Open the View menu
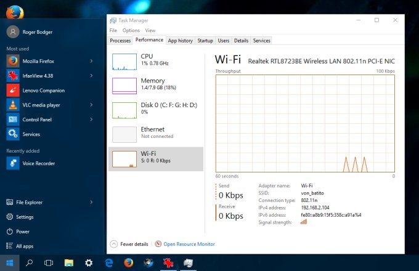 coord(150,30)
